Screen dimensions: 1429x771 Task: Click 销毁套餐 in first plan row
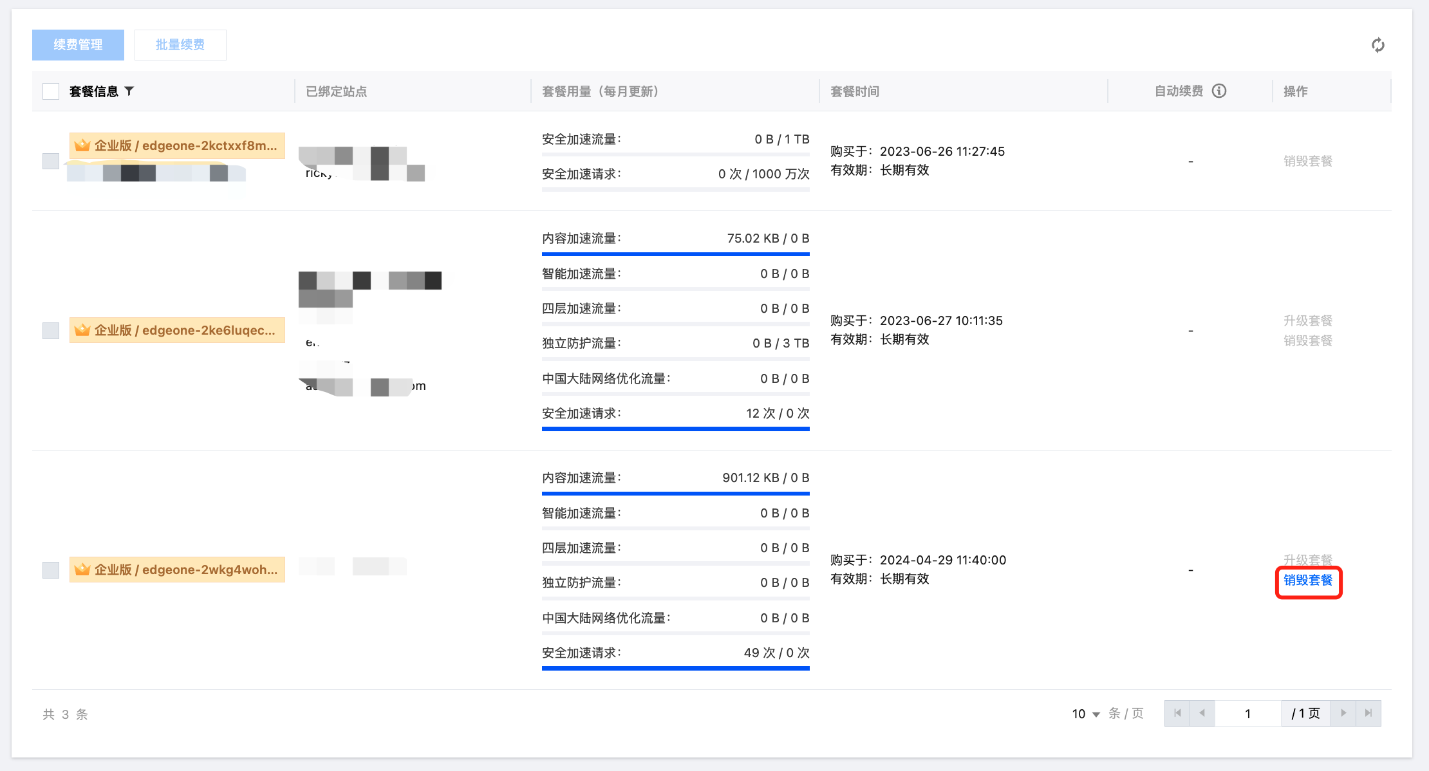coord(1308,161)
